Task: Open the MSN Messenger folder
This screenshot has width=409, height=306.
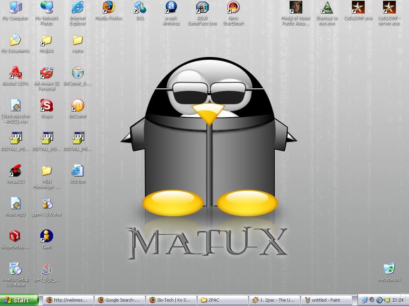Action: [x=47, y=177]
